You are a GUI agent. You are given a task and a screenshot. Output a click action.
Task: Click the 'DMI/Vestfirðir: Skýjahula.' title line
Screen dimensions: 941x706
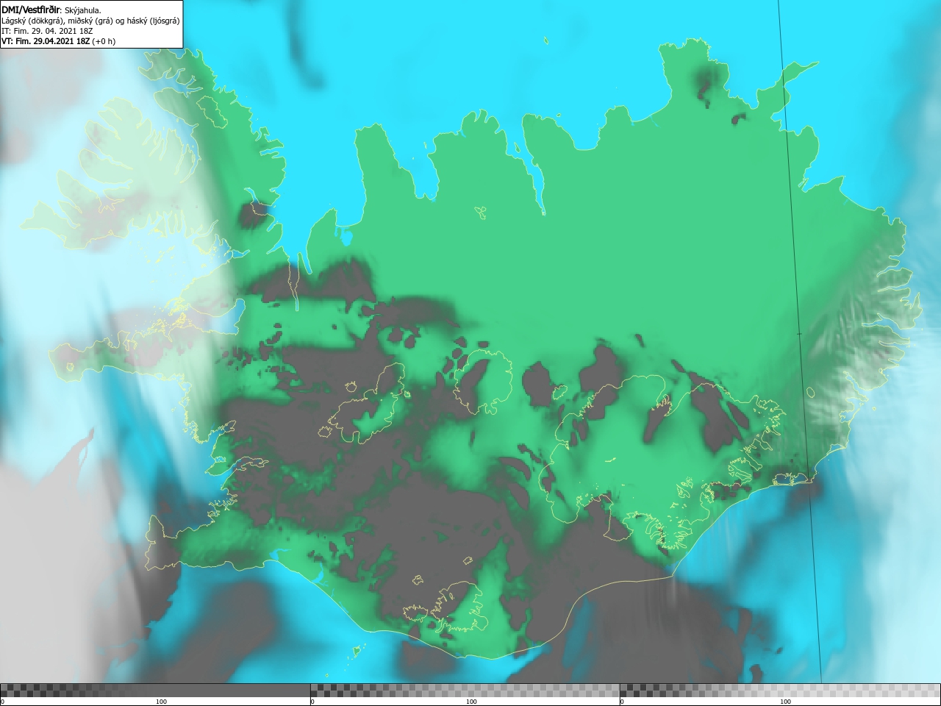[x=51, y=10]
